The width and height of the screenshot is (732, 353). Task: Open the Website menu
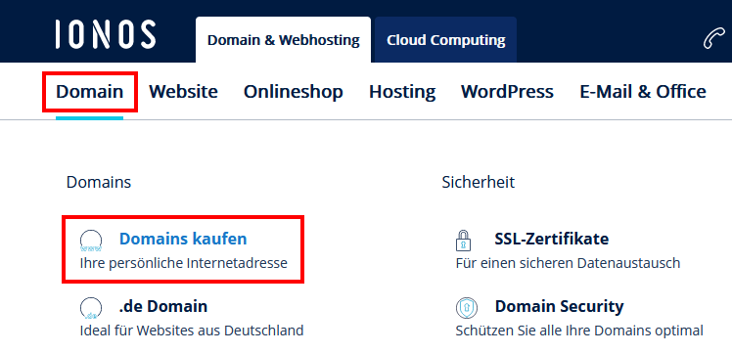pos(183,91)
